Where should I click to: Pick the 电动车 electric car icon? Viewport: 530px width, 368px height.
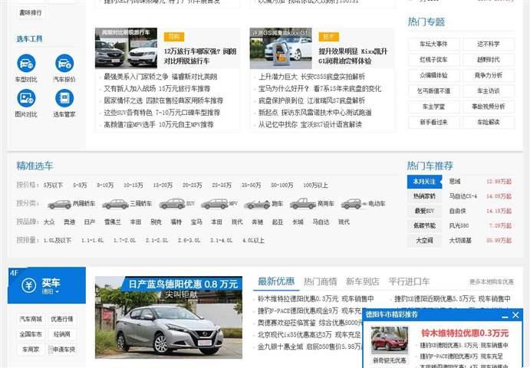click(x=352, y=204)
